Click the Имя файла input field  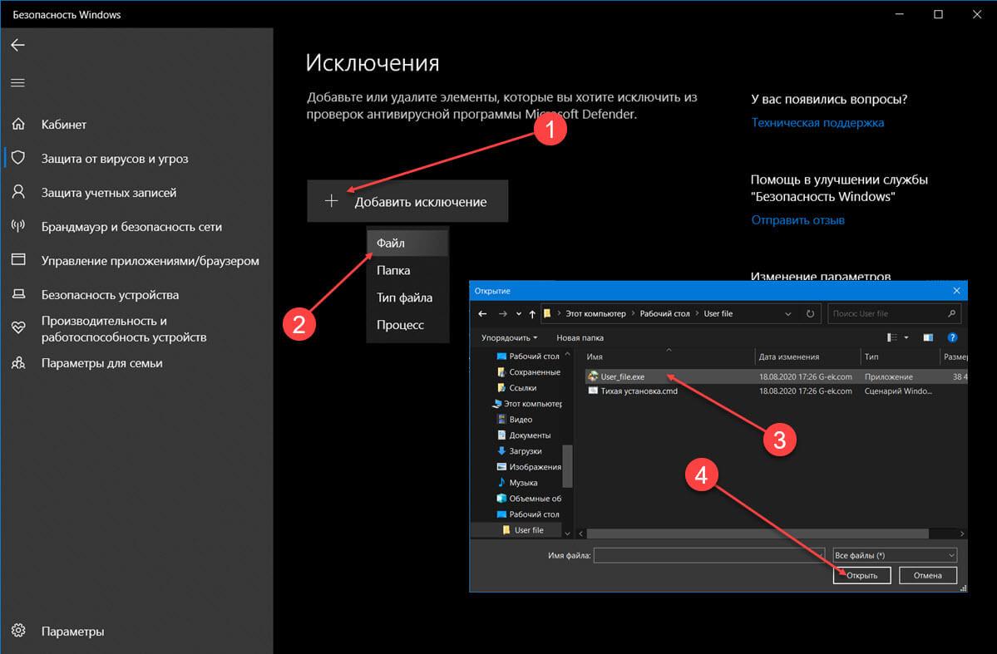[x=709, y=555]
